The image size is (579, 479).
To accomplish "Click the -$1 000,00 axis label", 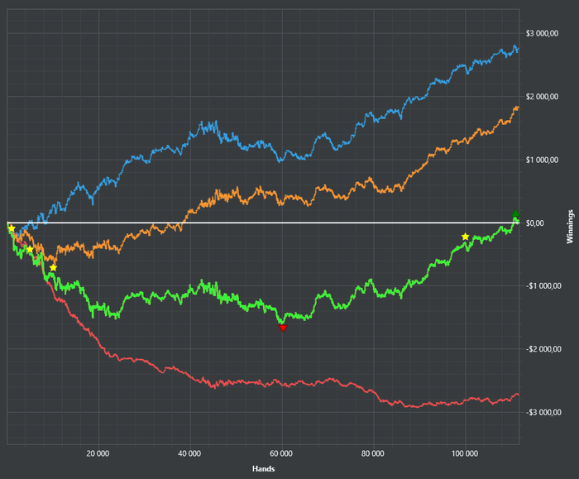I will click(542, 286).
